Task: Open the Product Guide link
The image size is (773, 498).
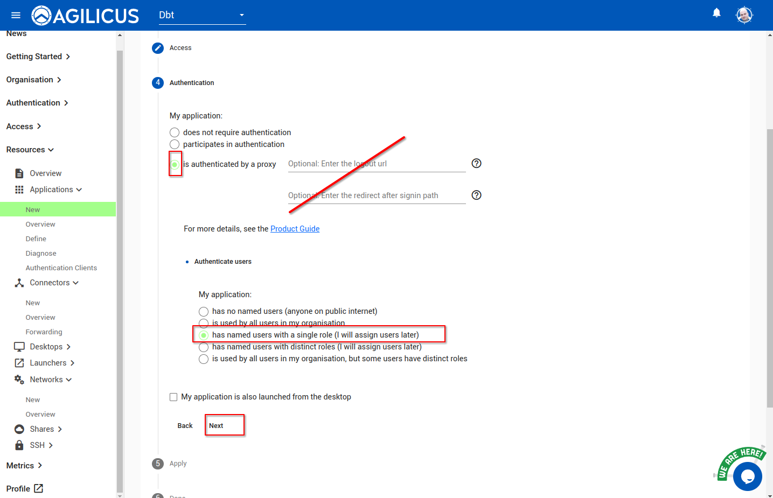Action: tap(295, 229)
